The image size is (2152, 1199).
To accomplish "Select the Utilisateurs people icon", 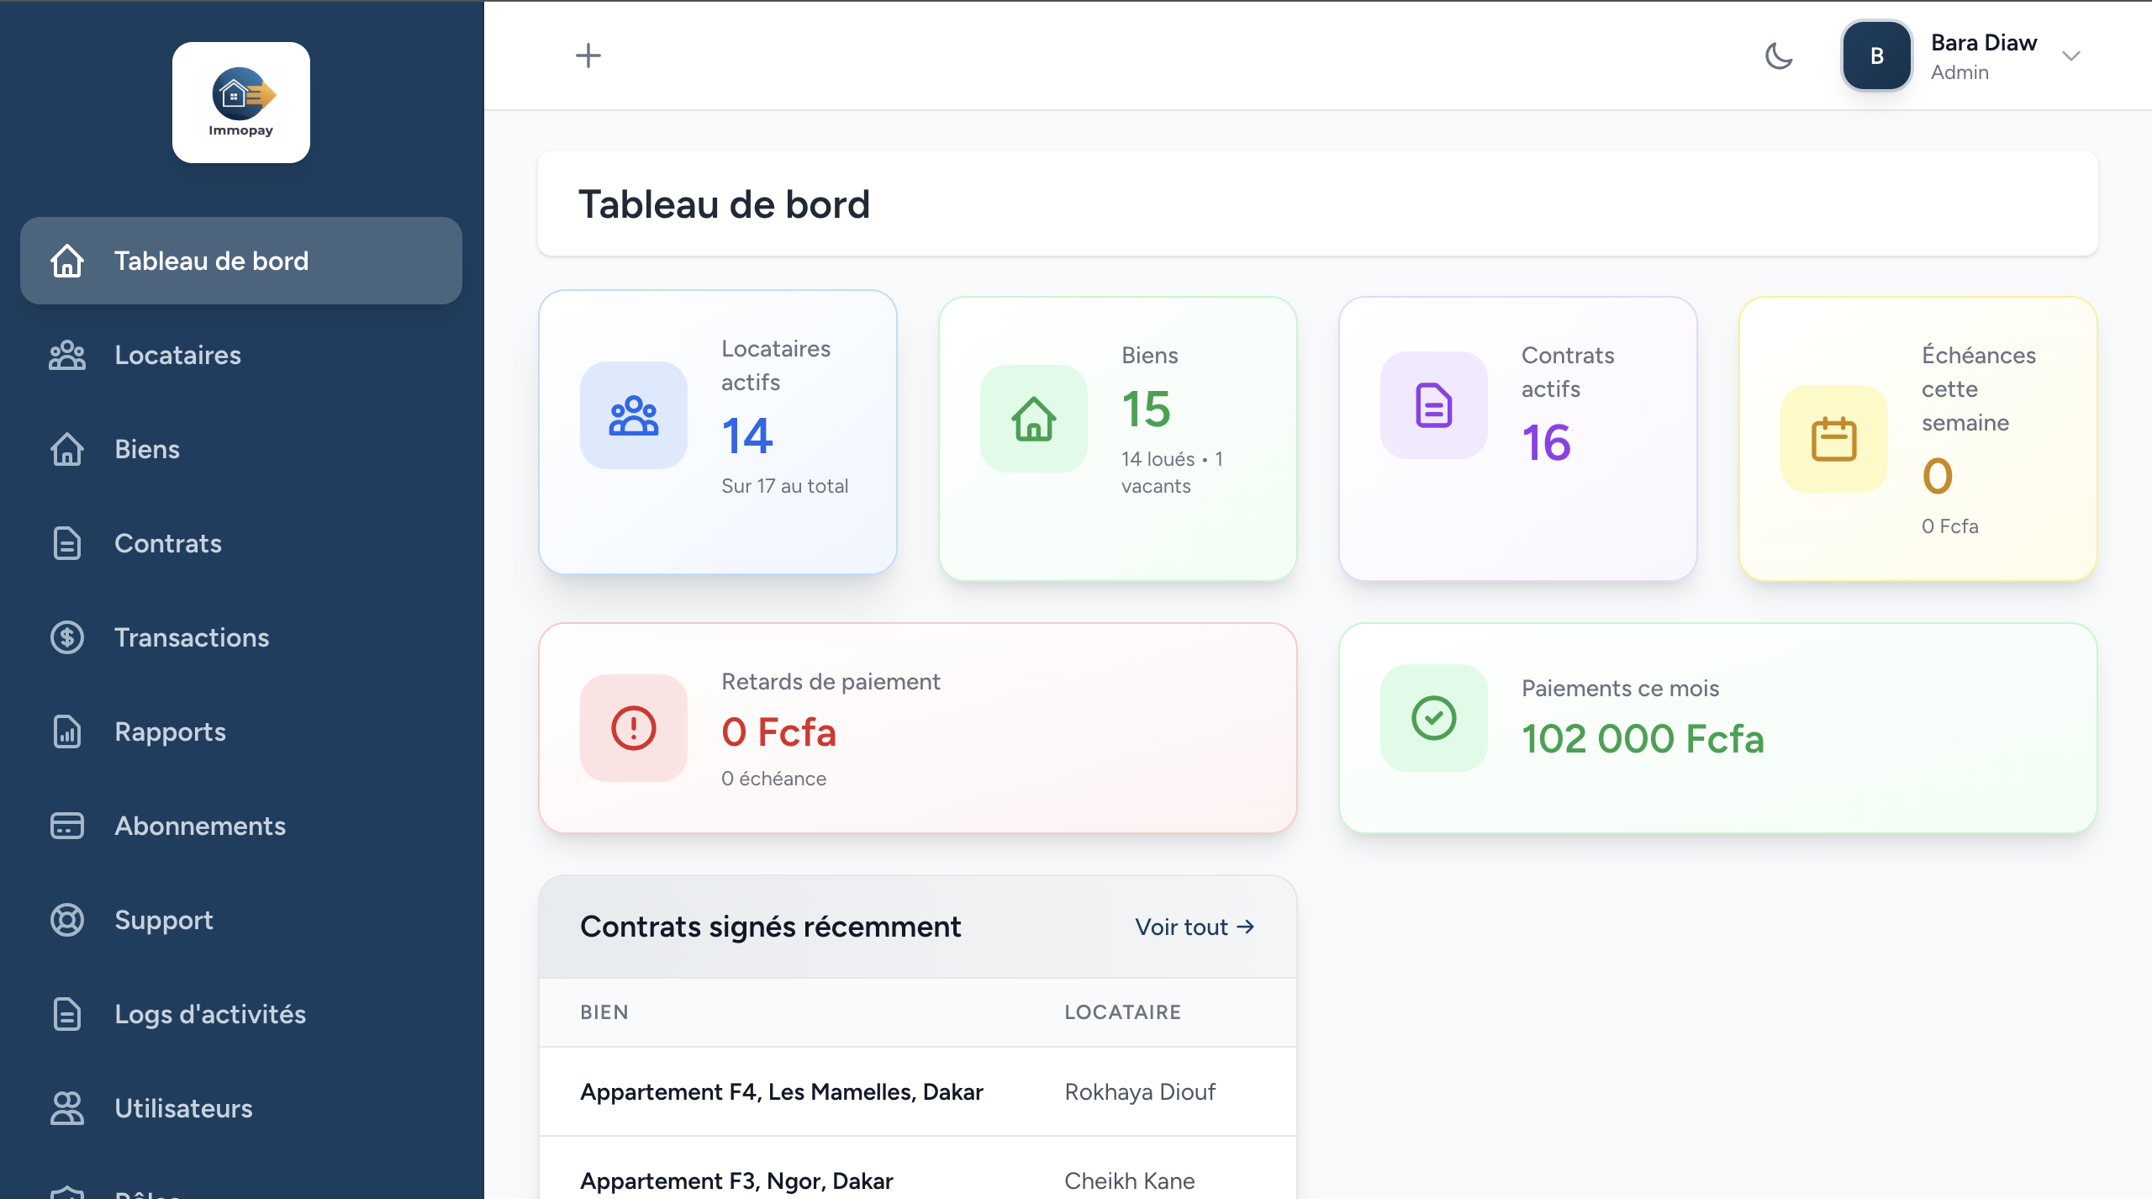I will pyautogui.click(x=66, y=1108).
